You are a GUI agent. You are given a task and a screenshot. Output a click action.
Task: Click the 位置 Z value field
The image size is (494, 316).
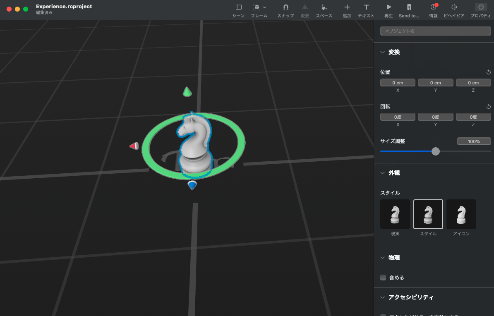point(473,83)
